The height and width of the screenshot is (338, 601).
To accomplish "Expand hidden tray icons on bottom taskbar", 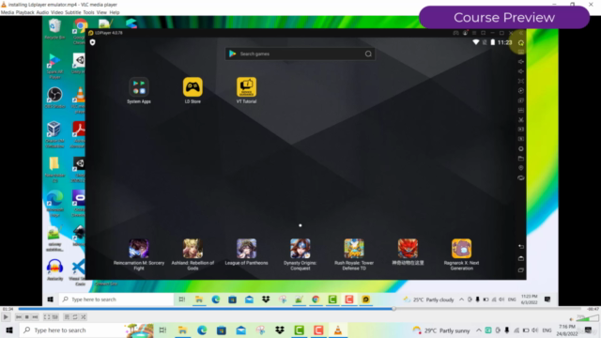I will (x=479, y=330).
